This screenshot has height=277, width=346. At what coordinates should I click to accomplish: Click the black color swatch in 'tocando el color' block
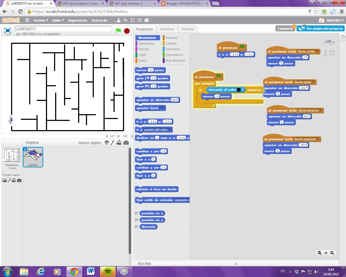[239, 90]
